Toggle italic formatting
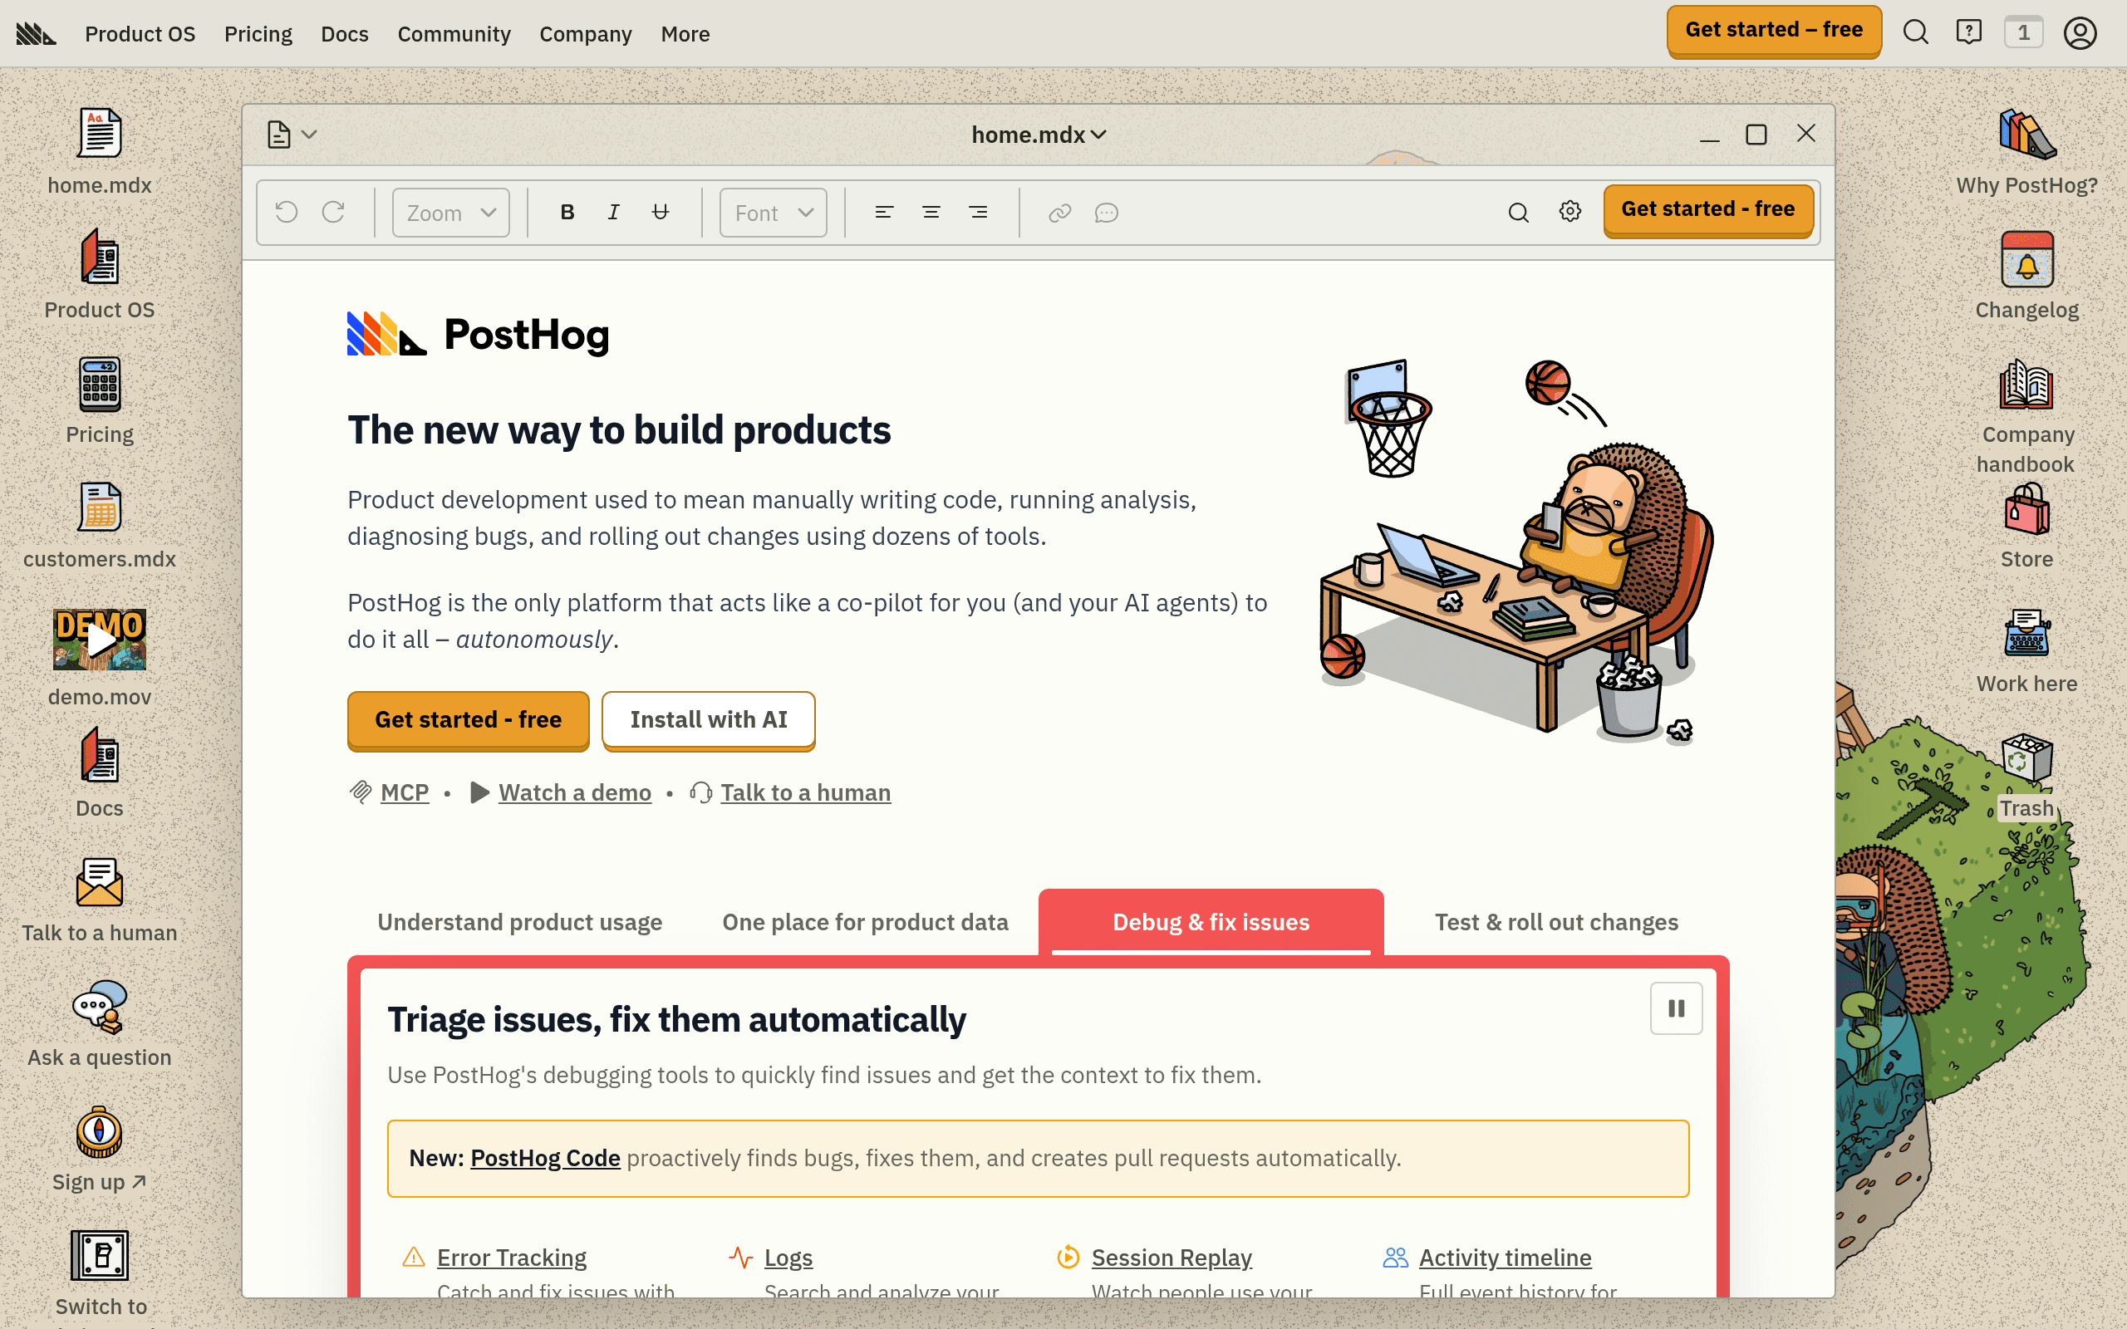 click(x=613, y=212)
